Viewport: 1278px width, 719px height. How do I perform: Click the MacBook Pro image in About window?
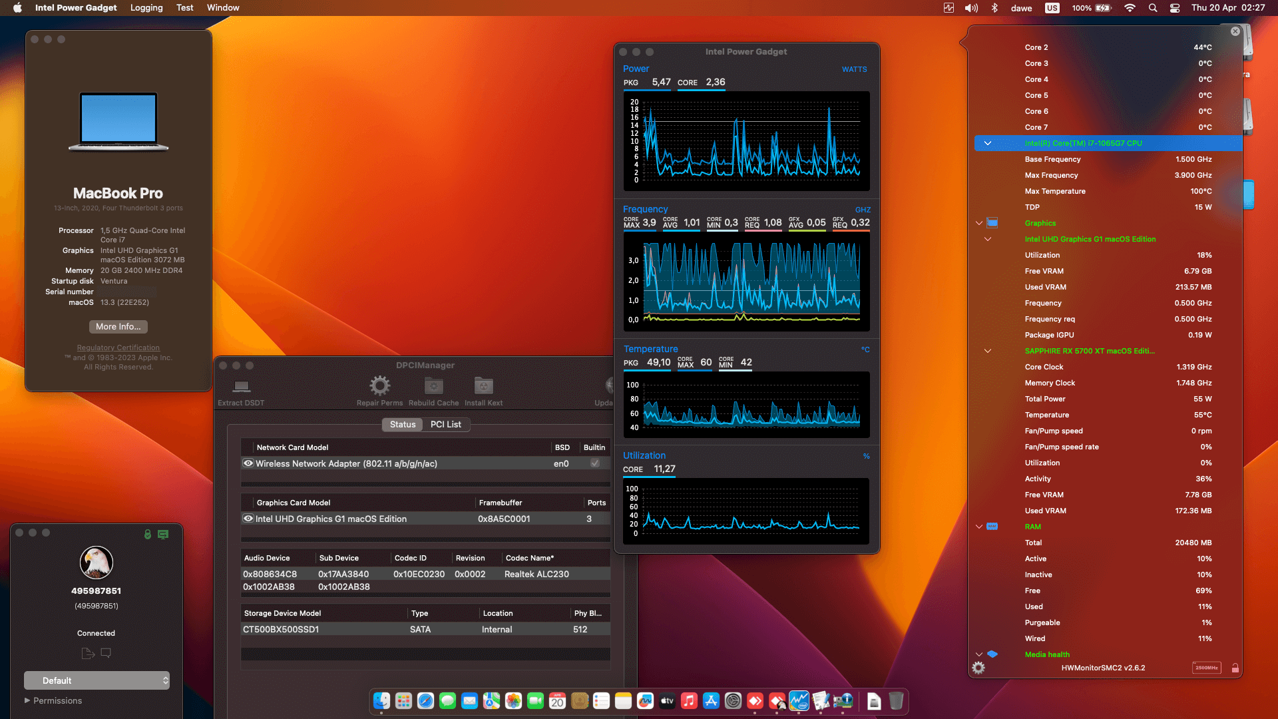(118, 122)
